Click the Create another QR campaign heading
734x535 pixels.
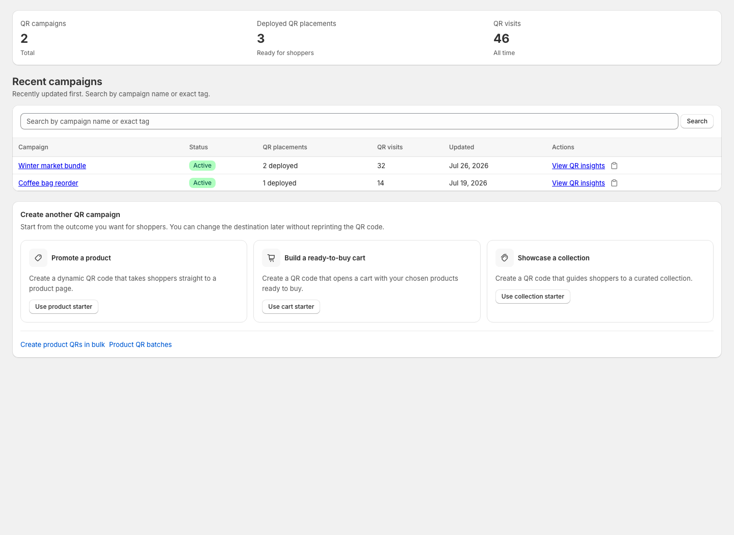click(70, 215)
